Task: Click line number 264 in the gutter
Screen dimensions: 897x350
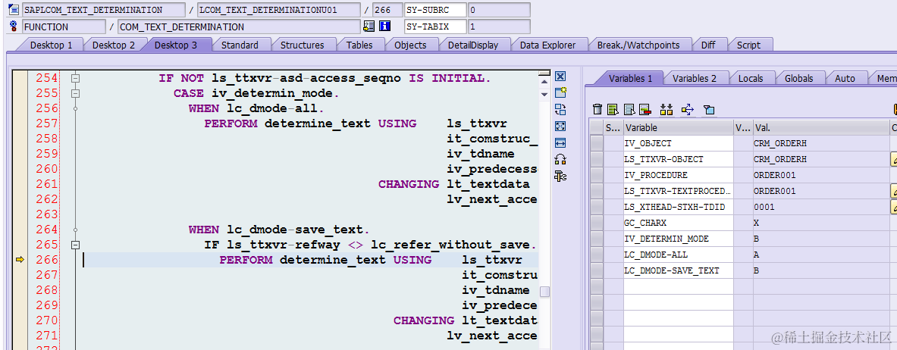Action: coord(47,230)
